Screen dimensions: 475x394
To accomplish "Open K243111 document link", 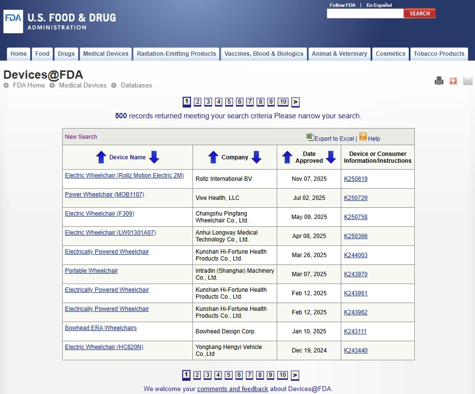I will pyautogui.click(x=355, y=331).
